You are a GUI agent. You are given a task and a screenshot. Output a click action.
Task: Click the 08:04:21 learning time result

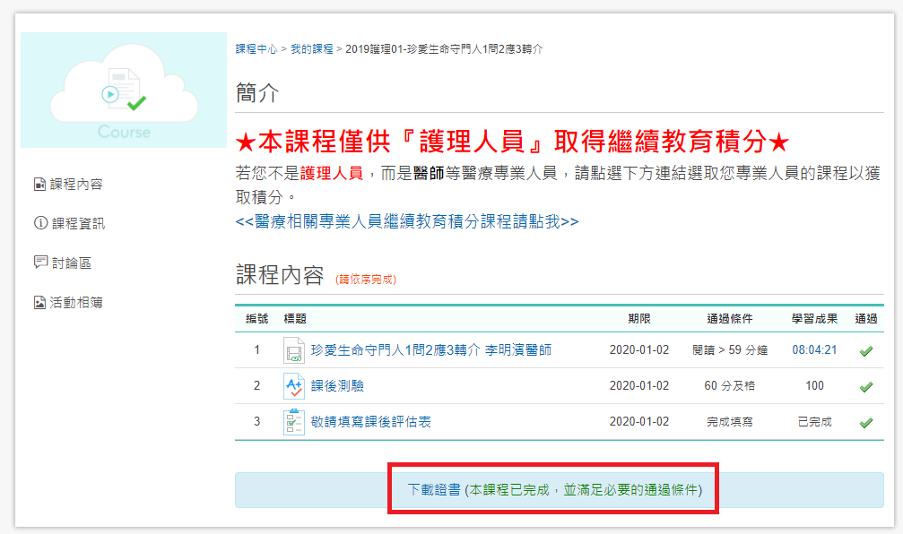tap(814, 350)
